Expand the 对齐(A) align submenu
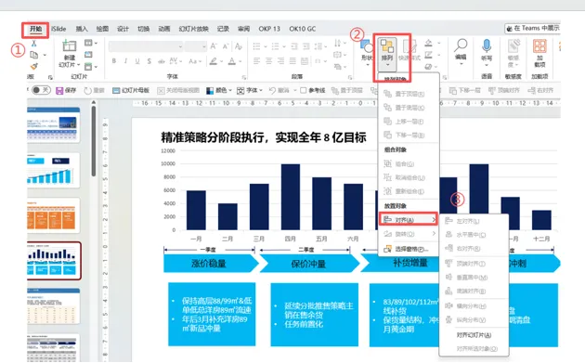 tap(409, 220)
